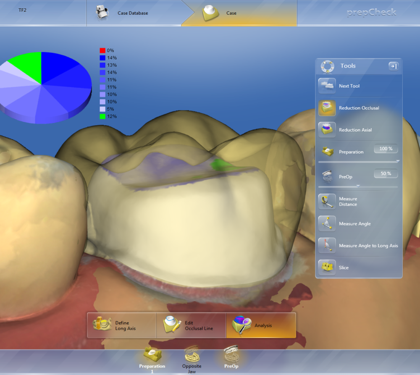Open the Define Long Axis step
This screenshot has height=375, width=420.
click(x=122, y=325)
